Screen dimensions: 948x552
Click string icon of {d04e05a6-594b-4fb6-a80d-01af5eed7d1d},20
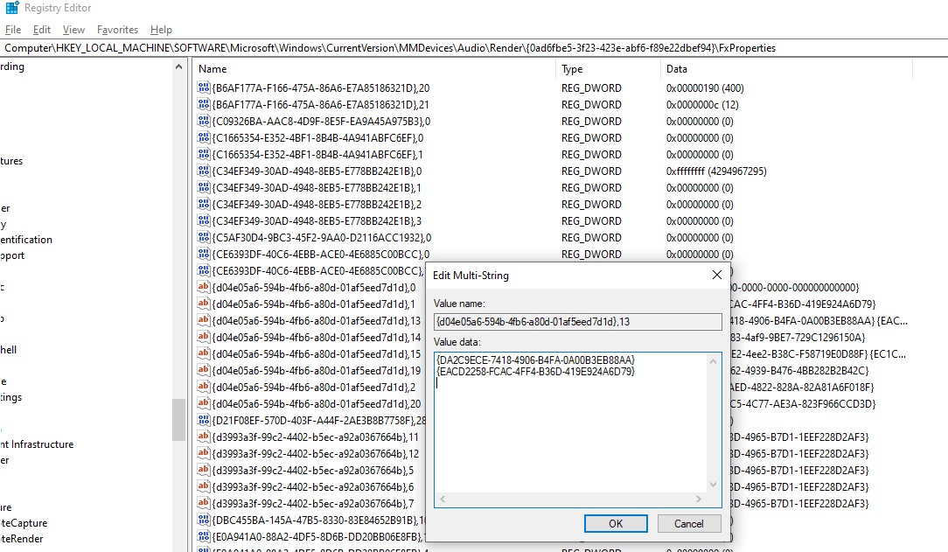204,404
